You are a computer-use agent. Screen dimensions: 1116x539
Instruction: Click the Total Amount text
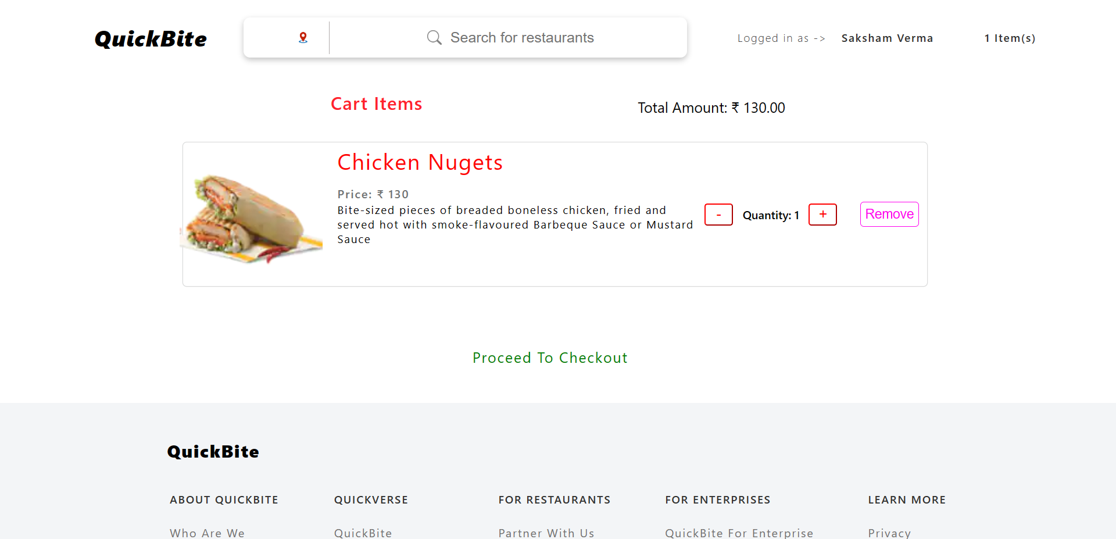point(711,108)
